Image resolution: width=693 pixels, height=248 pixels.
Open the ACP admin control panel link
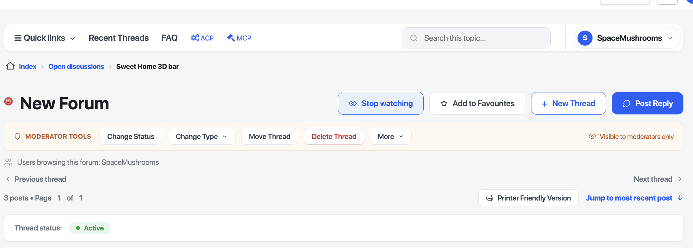coord(202,38)
